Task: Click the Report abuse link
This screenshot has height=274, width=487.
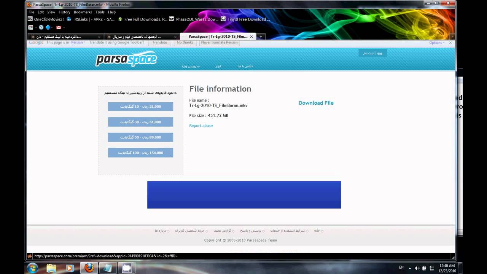Action: pos(201,126)
